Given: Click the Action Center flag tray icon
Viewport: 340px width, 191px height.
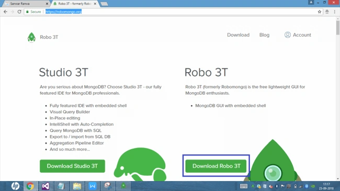Looking at the screenshot, I should (x=282, y=186).
